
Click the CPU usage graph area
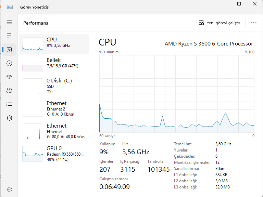coord(177,94)
